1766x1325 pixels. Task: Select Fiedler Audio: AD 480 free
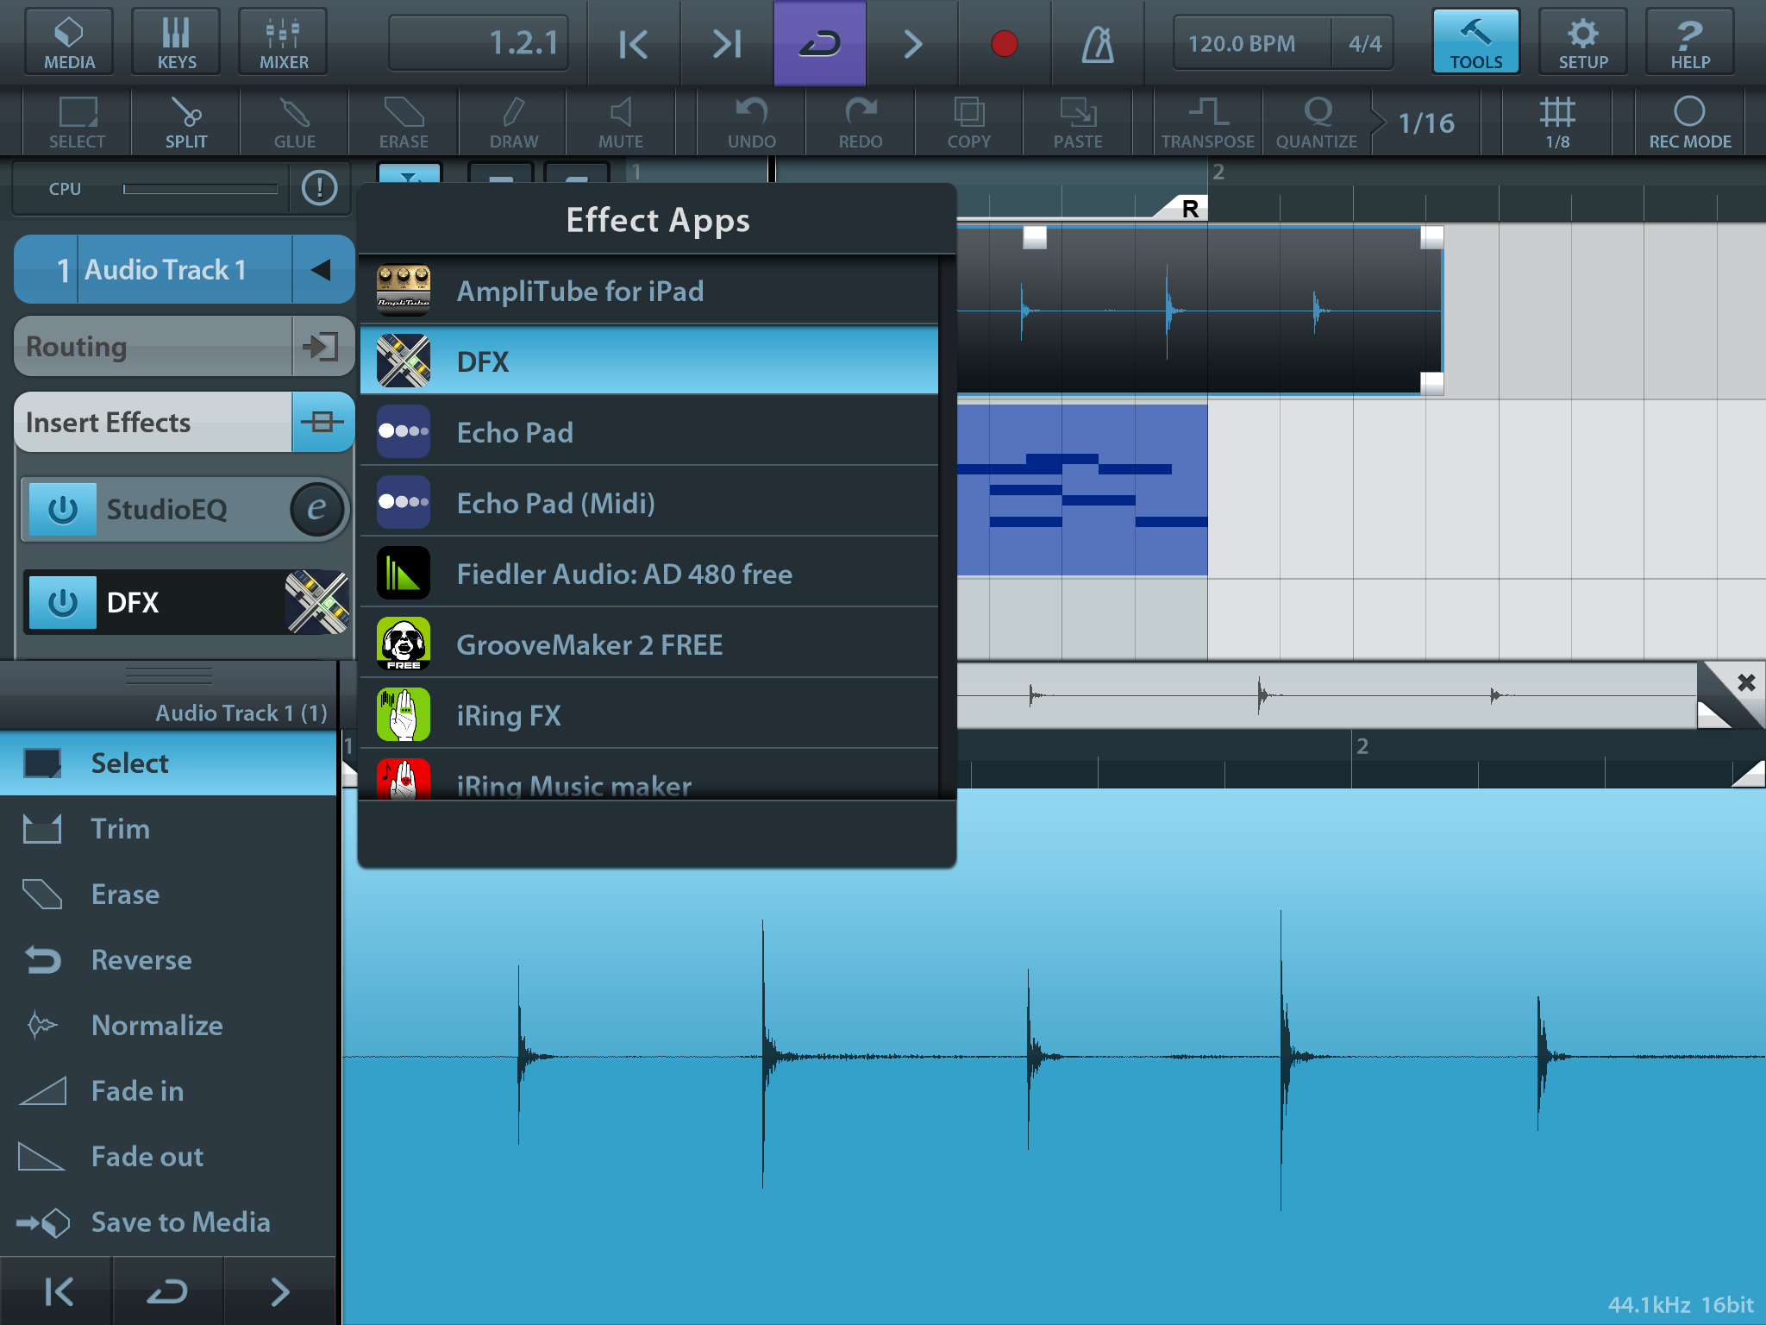coord(648,574)
